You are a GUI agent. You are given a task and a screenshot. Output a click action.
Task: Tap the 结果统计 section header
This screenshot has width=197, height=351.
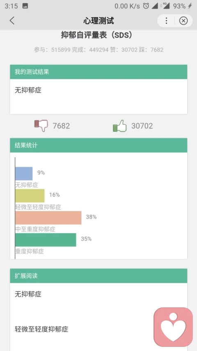pyautogui.click(x=98, y=145)
